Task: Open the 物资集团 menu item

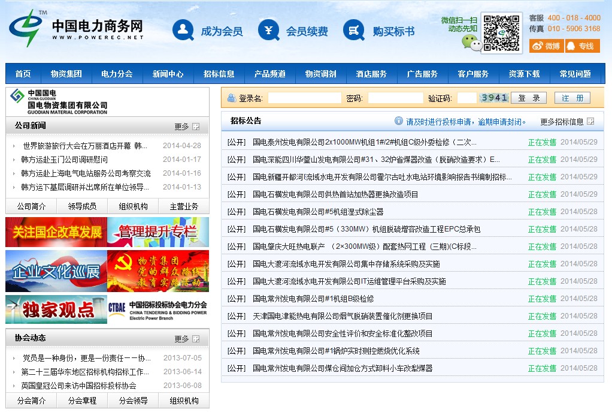Action: (66, 74)
